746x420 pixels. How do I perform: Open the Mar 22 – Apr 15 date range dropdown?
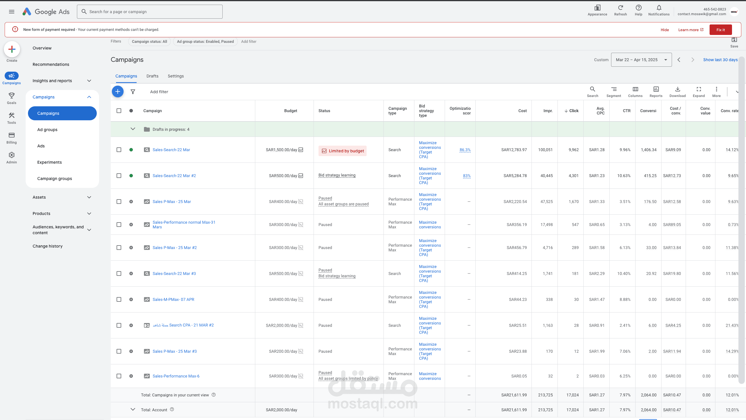tap(641, 60)
